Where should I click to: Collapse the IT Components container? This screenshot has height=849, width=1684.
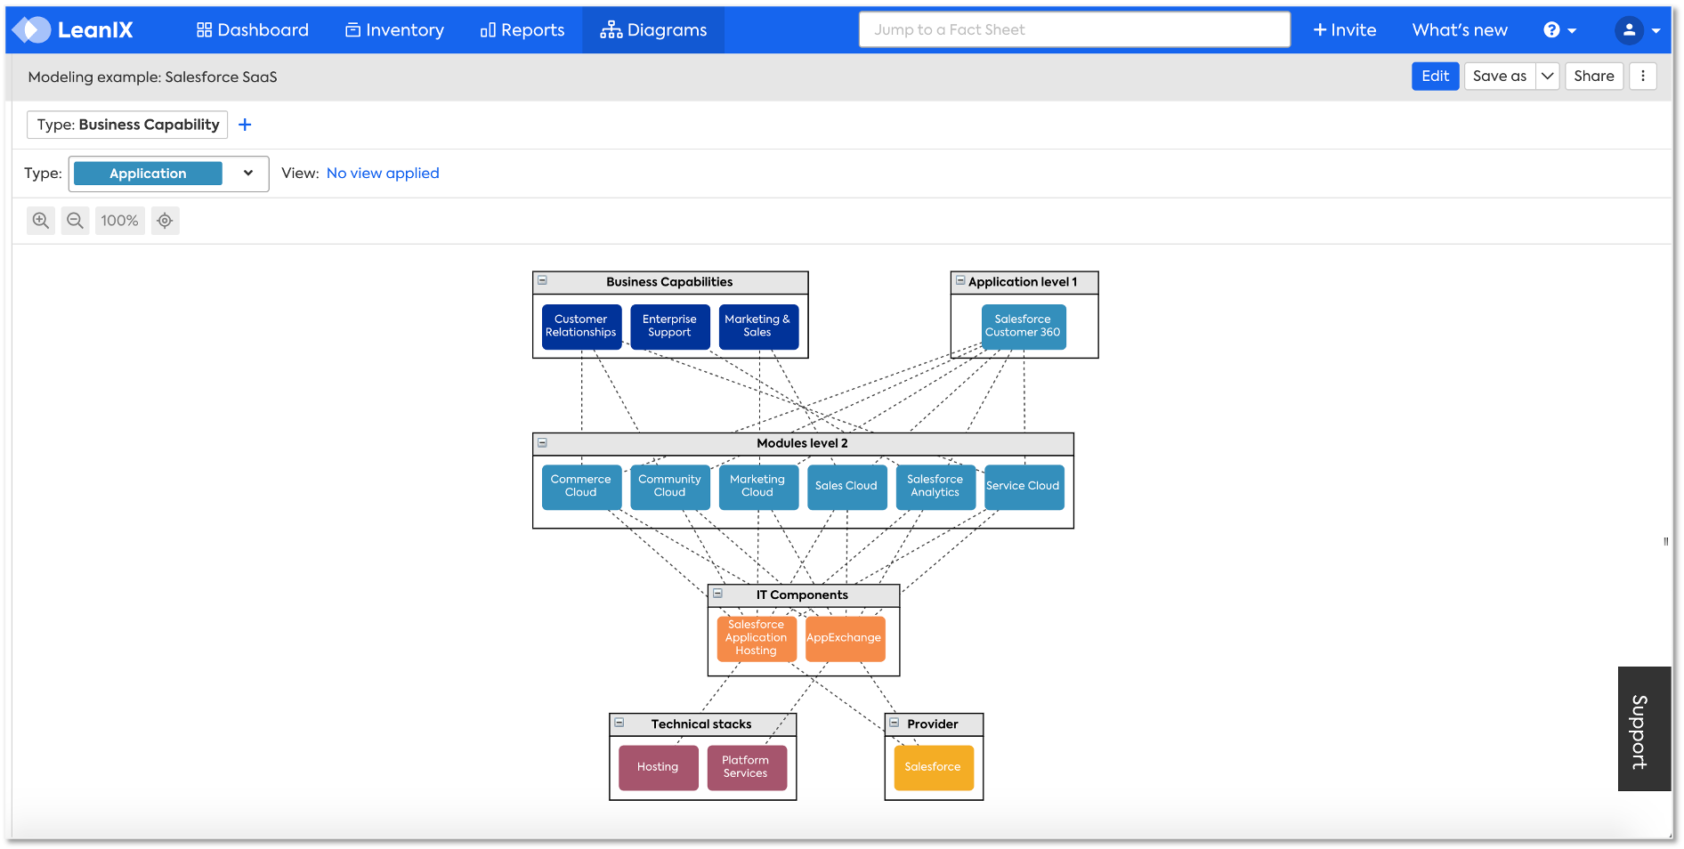[x=717, y=594]
